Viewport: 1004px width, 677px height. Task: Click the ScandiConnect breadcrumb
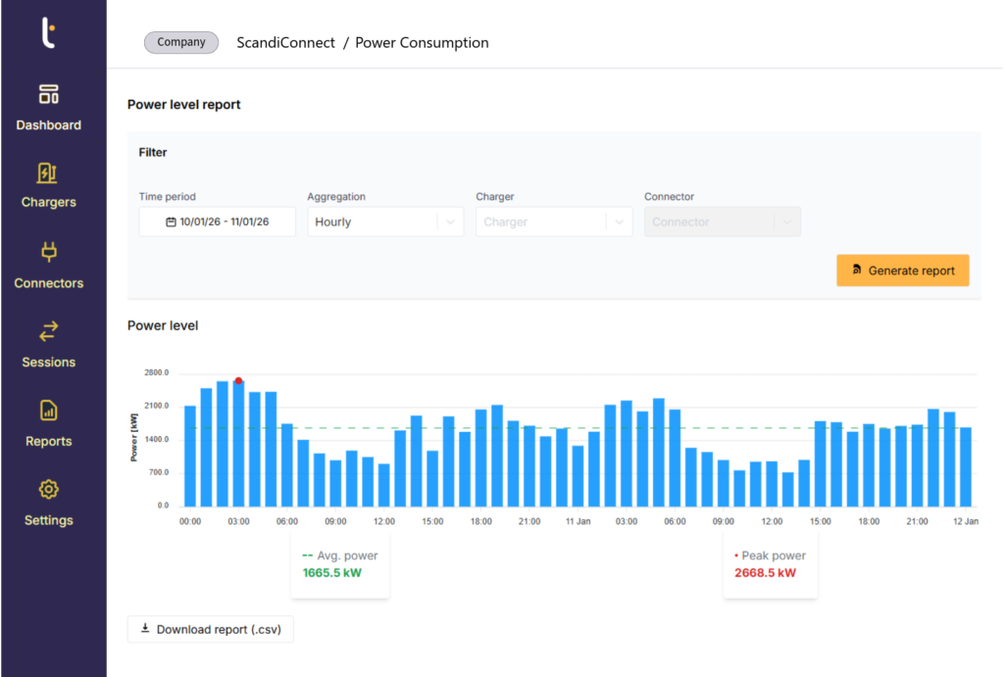click(285, 43)
